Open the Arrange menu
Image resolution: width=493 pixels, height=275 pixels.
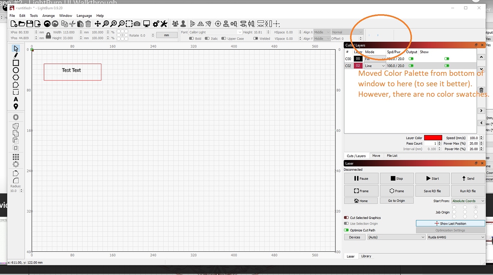tap(48, 15)
